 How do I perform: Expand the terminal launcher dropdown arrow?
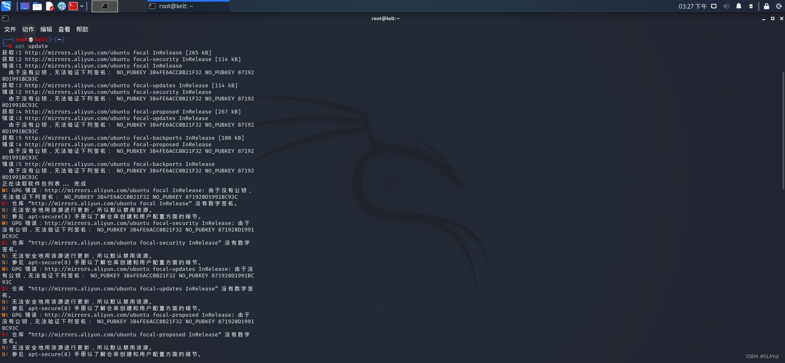82,6
